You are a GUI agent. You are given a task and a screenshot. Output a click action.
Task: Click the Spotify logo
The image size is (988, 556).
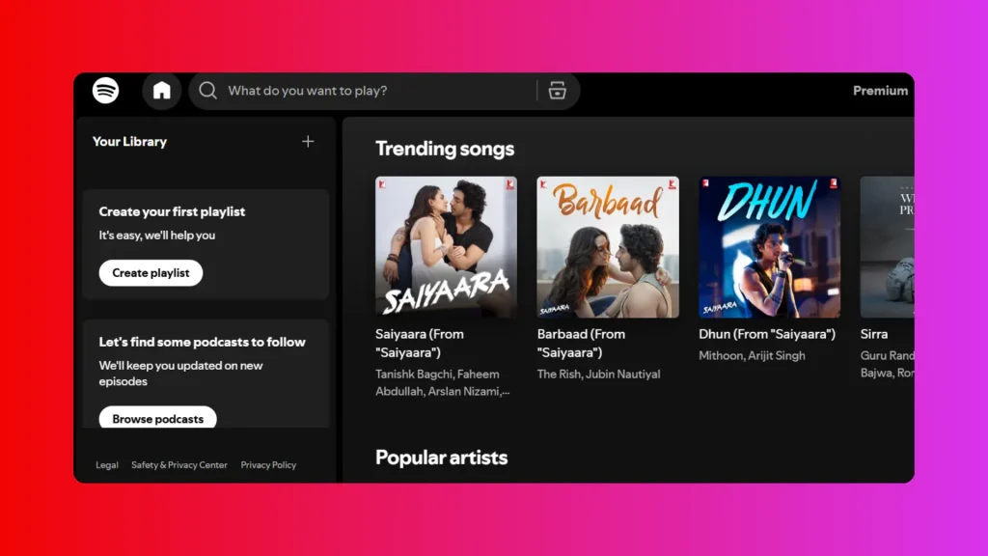[105, 91]
